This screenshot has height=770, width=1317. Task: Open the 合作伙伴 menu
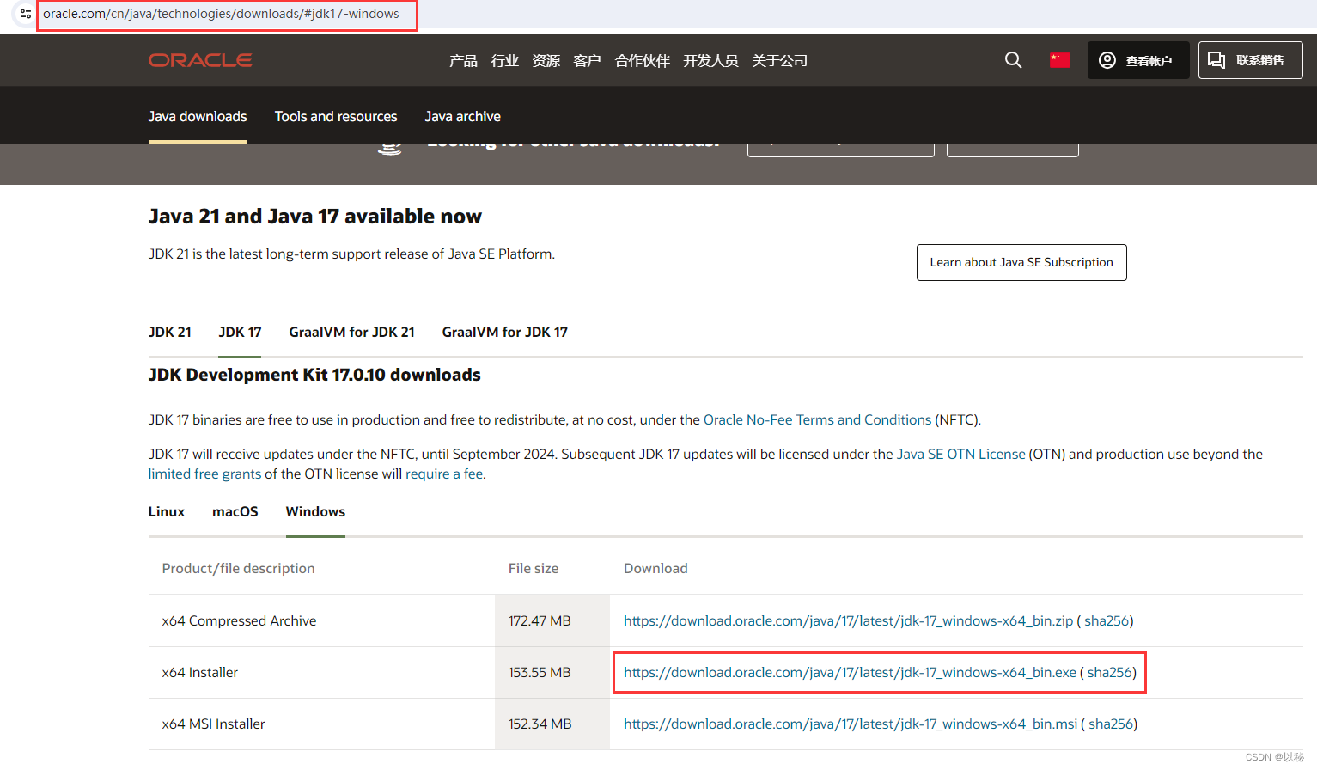(642, 61)
